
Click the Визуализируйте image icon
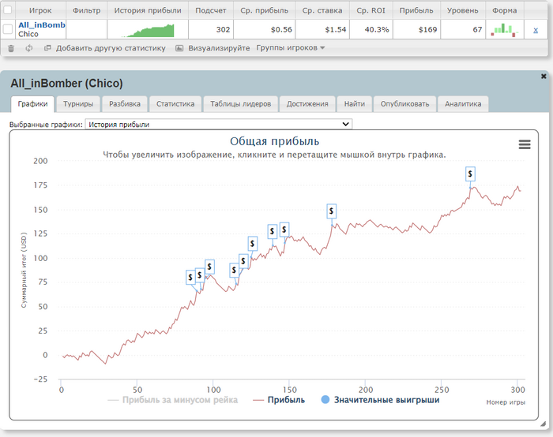(x=179, y=48)
